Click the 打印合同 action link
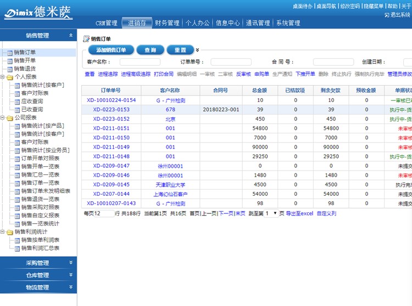Viewport: 412px width, 306px height. pyautogui.click(x=164, y=74)
